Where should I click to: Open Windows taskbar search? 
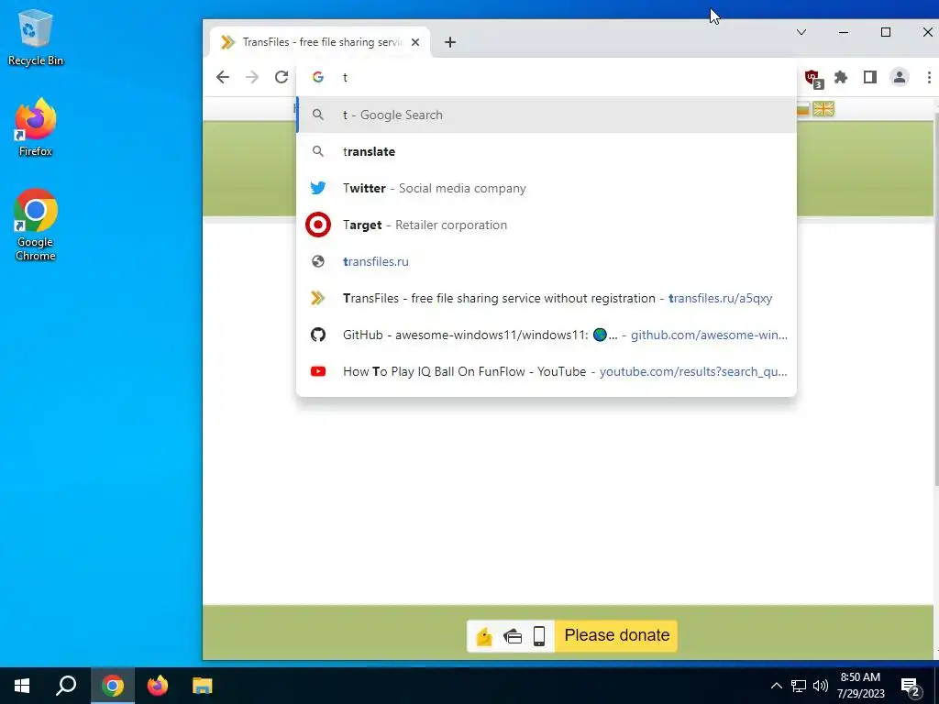tap(66, 686)
